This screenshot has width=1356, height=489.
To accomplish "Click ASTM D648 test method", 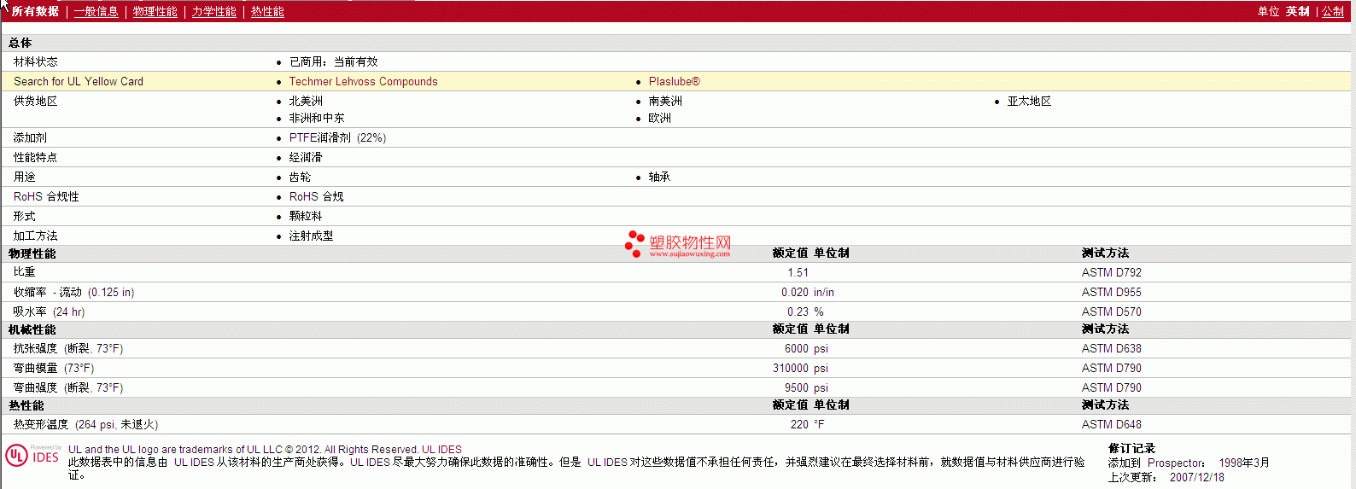I will click(x=1112, y=424).
